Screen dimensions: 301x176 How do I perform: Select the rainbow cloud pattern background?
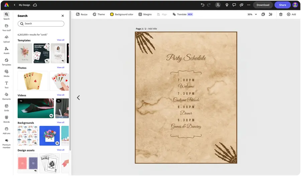point(28,136)
